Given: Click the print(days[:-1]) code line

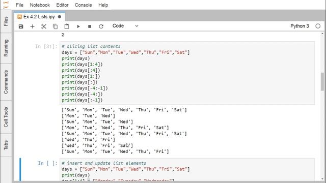Looking at the screenshot, I should tap(82, 100).
